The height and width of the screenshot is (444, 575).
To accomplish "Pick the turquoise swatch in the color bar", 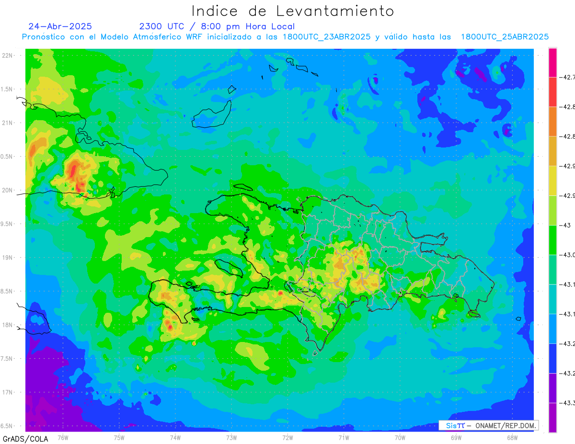I will (552, 299).
